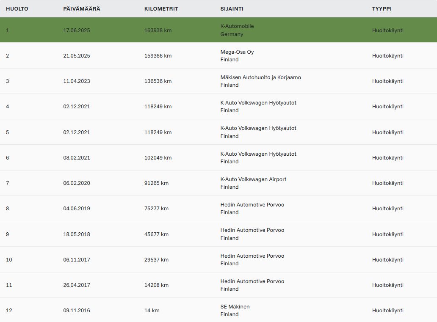Viewport: 437px width, 322px height.
Task: Select the 45677 km mileage cell
Action: (156, 234)
